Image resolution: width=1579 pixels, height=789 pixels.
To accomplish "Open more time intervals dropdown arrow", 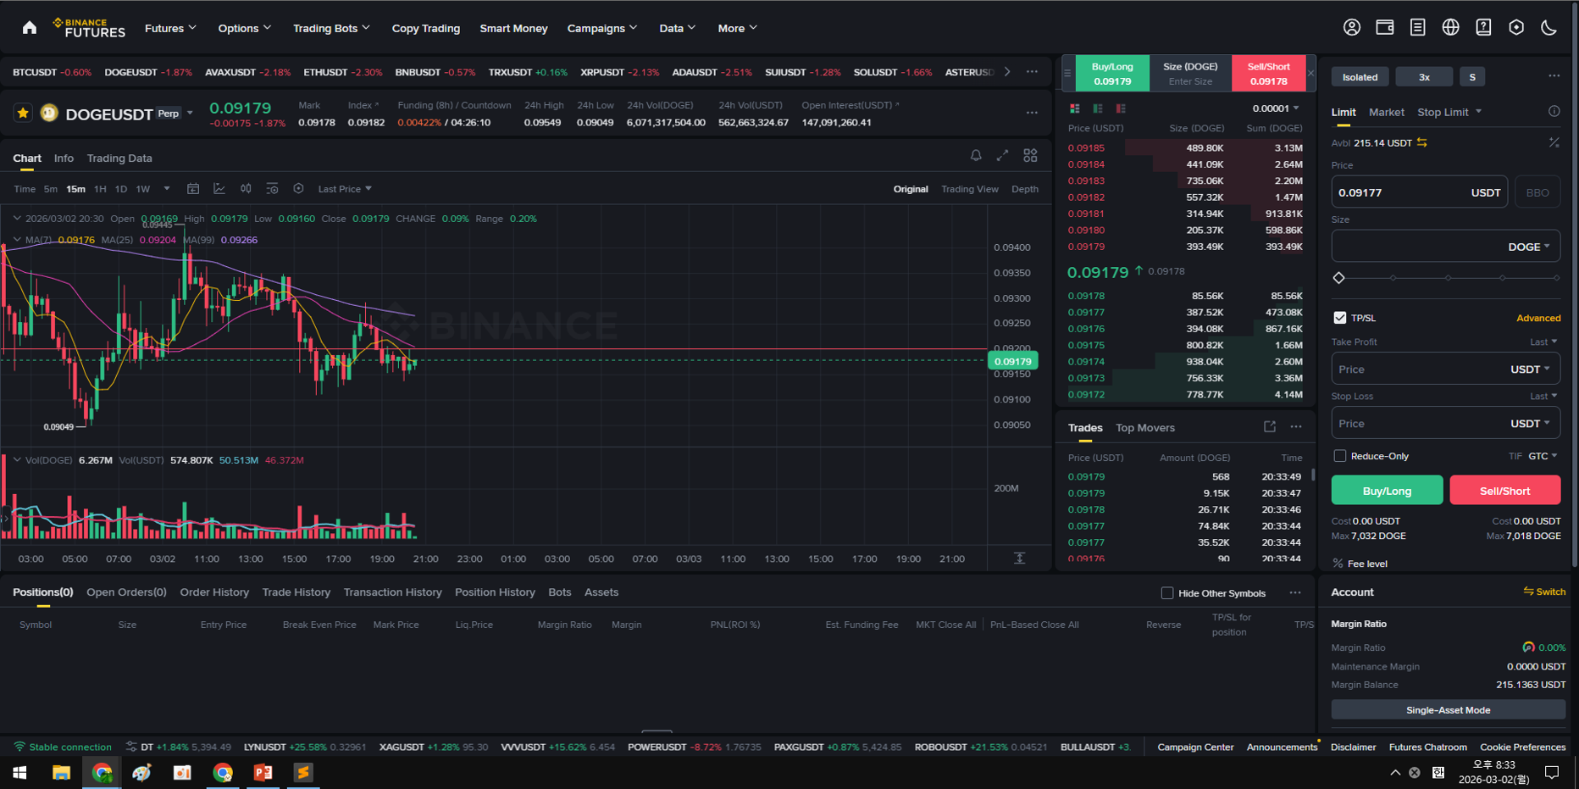I will coord(167,189).
